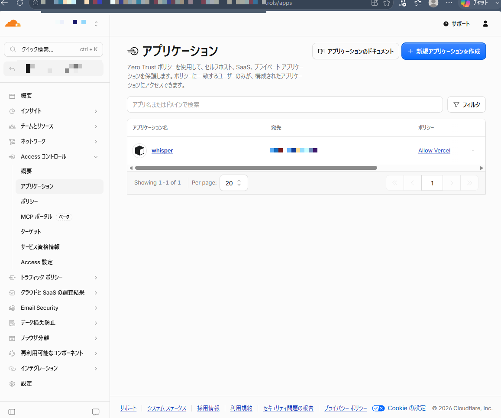Expand the チームとリソース section
The height and width of the screenshot is (418, 501).
(x=96, y=126)
